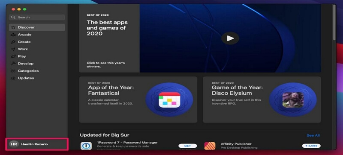Open the Play section label
The width and height of the screenshot is (343, 155).
(22, 56)
